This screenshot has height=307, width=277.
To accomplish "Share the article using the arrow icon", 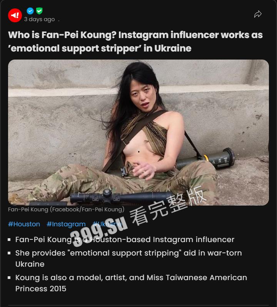I will [258, 14].
